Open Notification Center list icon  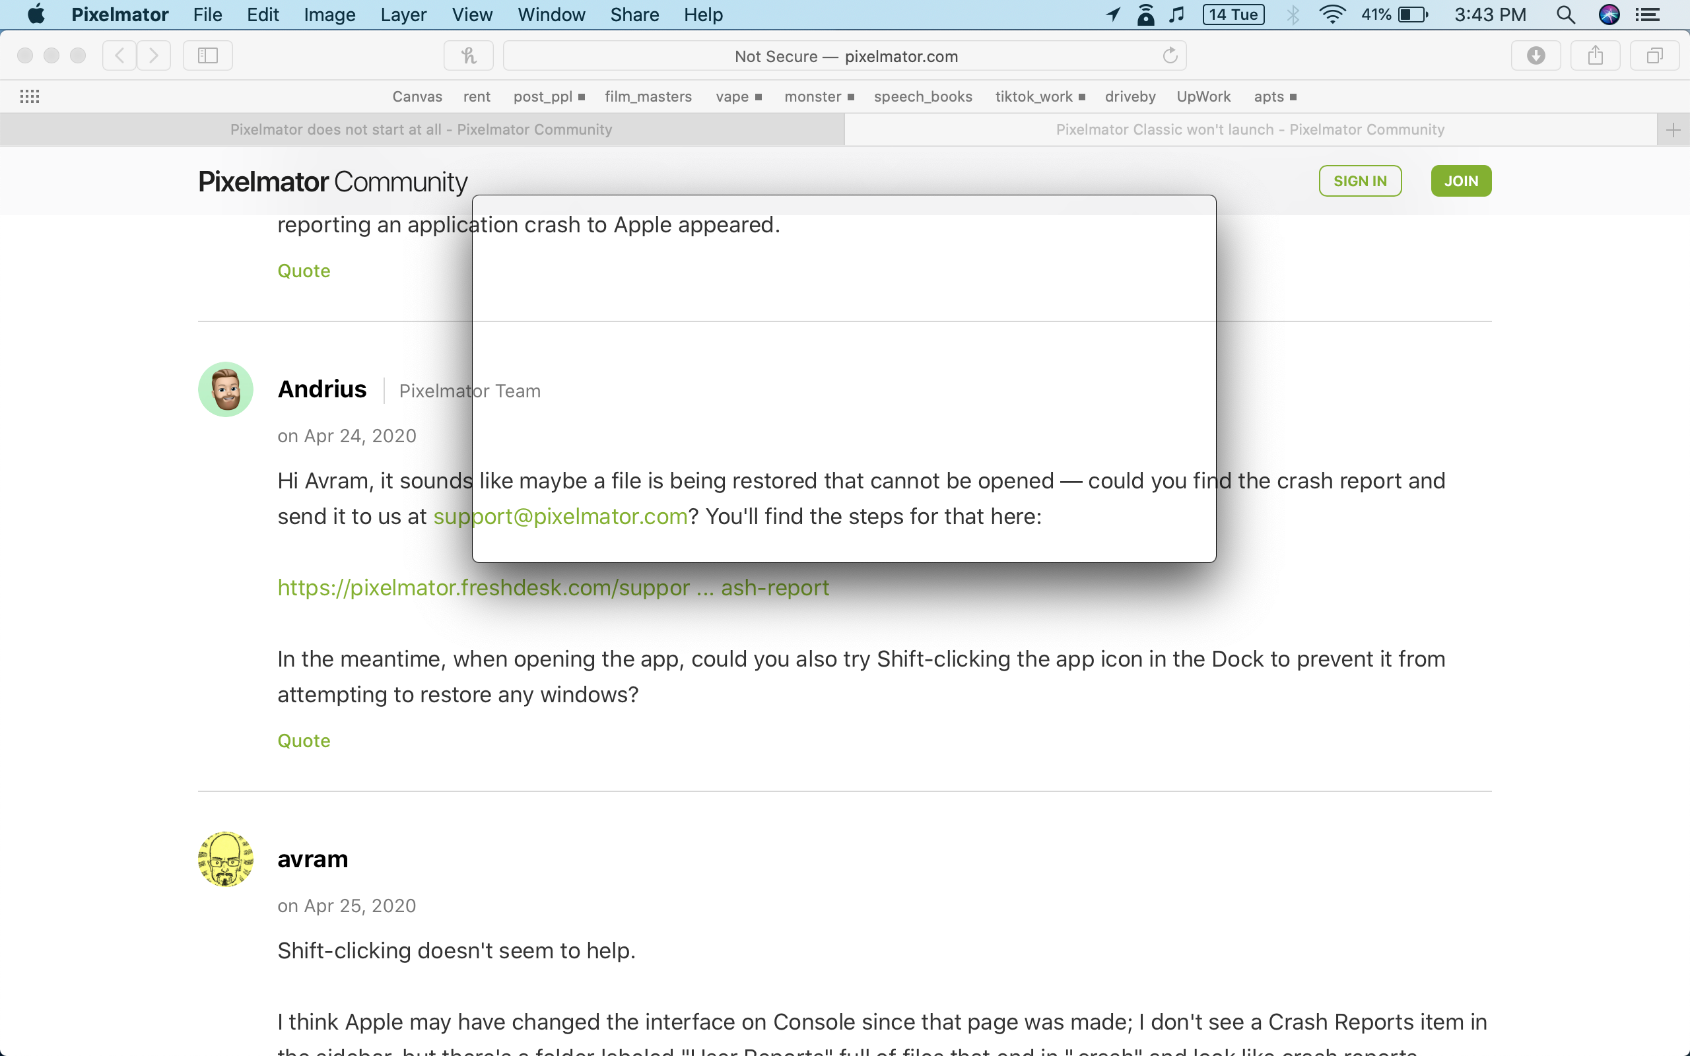point(1648,15)
